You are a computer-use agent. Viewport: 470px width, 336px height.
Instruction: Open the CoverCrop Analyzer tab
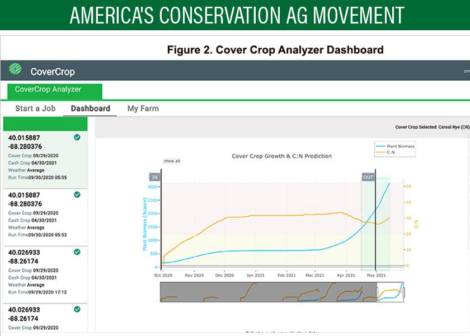(x=55, y=91)
